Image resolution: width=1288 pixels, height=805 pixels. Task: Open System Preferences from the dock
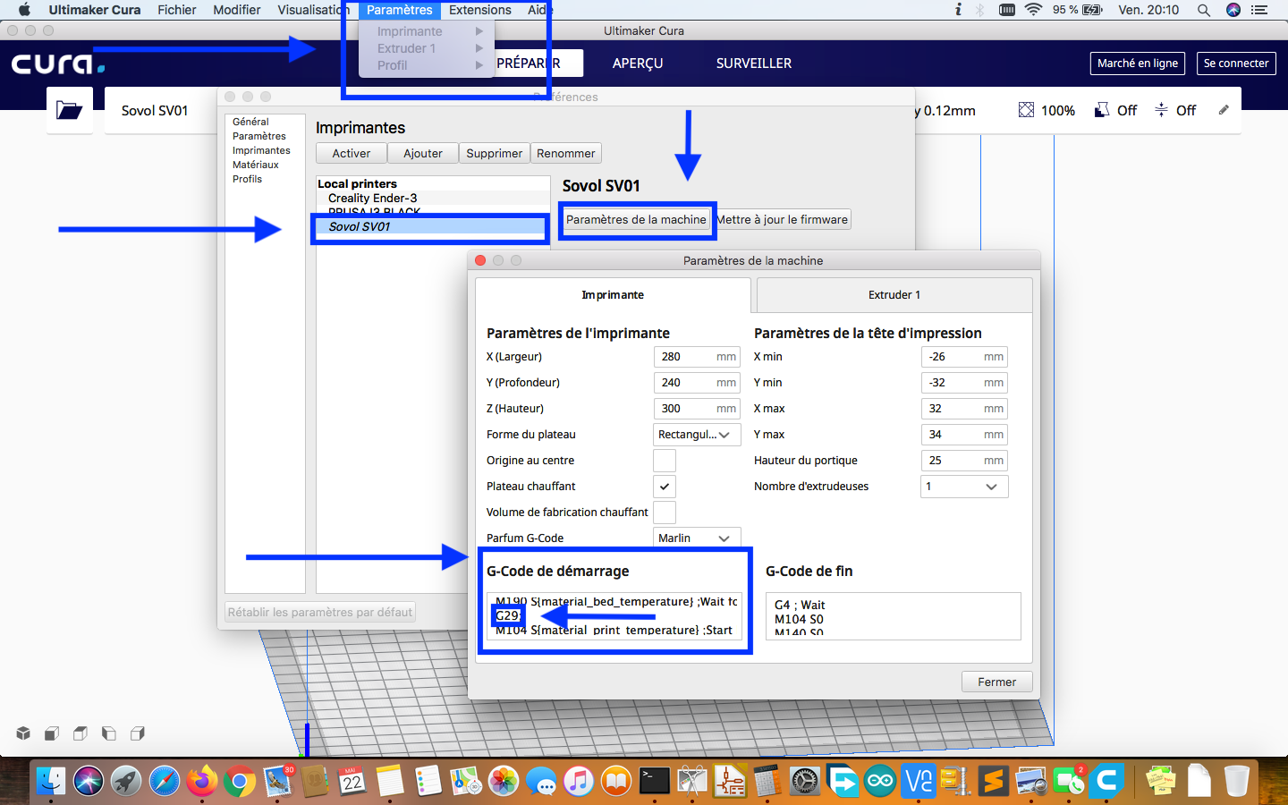pos(806,781)
